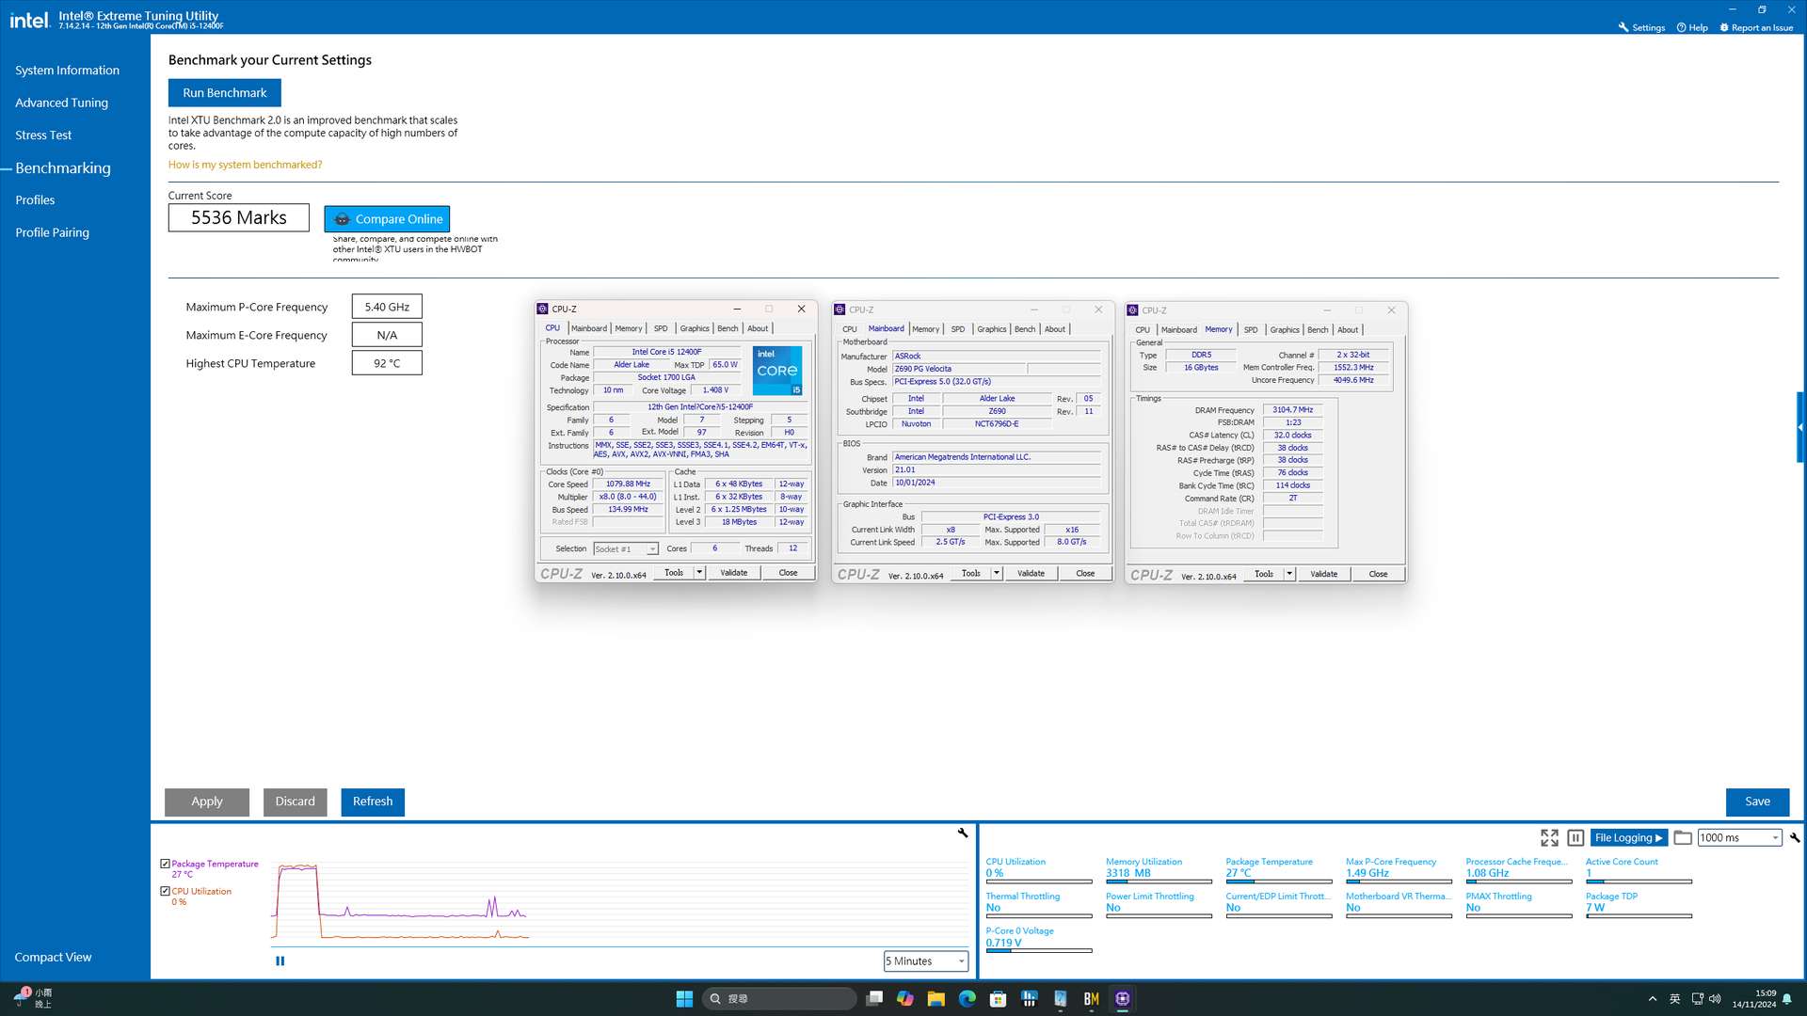
Task: Open File Explorer from the taskbar
Action: [936, 999]
